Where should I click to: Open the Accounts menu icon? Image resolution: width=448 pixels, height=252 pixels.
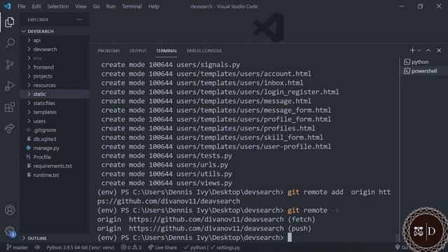pos(9,210)
